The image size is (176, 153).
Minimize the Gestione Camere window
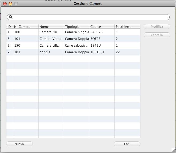click(10, 4)
